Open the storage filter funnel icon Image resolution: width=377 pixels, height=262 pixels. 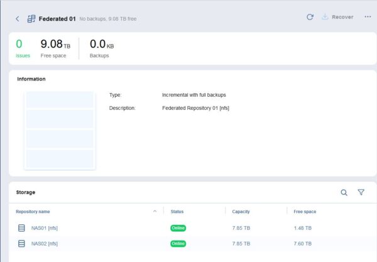click(x=361, y=192)
